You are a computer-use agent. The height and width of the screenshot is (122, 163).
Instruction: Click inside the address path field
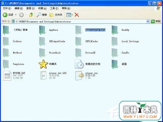click(81, 21)
